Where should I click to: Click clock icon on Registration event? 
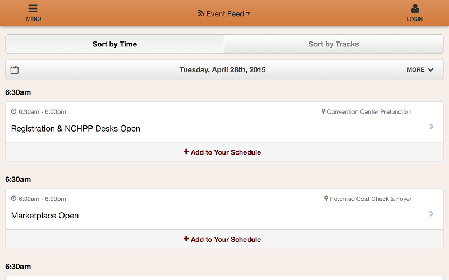(14, 111)
